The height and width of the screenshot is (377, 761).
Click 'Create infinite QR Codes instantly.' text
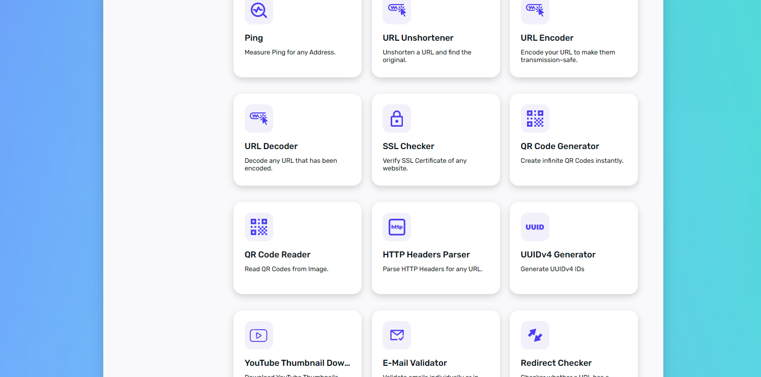[572, 161]
